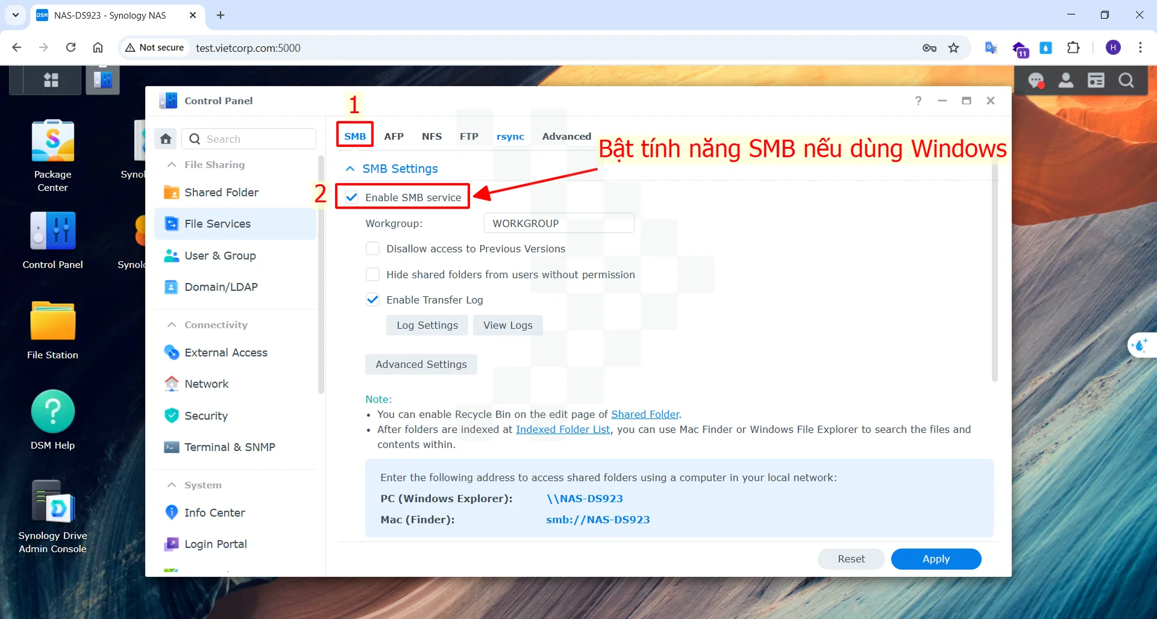Click sidebar vertical scrollbar
1157x619 pixels.
(x=321, y=274)
